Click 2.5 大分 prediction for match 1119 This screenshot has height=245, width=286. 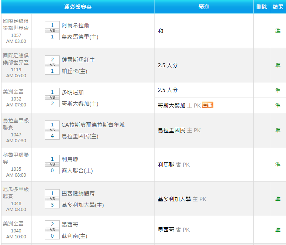pyautogui.click(x=167, y=65)
